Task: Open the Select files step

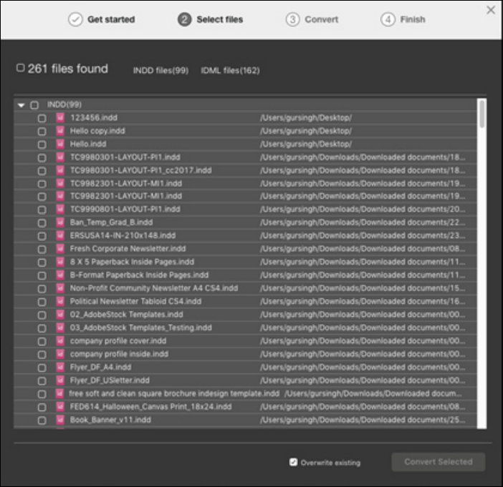Action: tap(220, 19)
